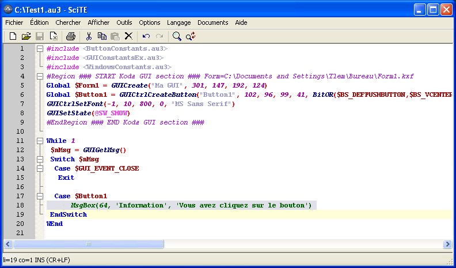Click the EndSwitch keyword
This screenshot has height=268, width=456.
[x=69, y=214]
